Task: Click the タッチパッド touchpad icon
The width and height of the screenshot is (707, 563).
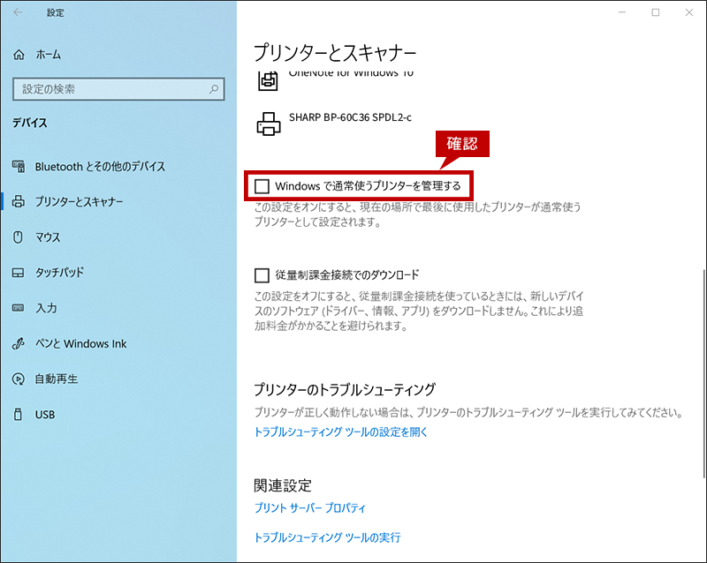Action: (19, 273)
